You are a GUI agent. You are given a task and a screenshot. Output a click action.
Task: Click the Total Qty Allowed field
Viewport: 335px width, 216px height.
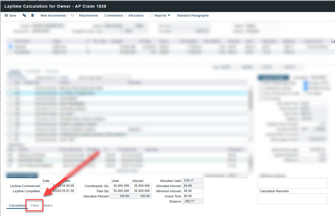pyautogui.click(x=141, y=191)
